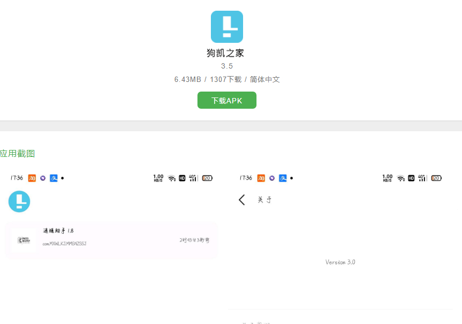This screenshot has width=462, height=324.
Task: Click the package name com.MXWL.KJ.MMSNZSSJ
Action: click(x=64, y=244)
